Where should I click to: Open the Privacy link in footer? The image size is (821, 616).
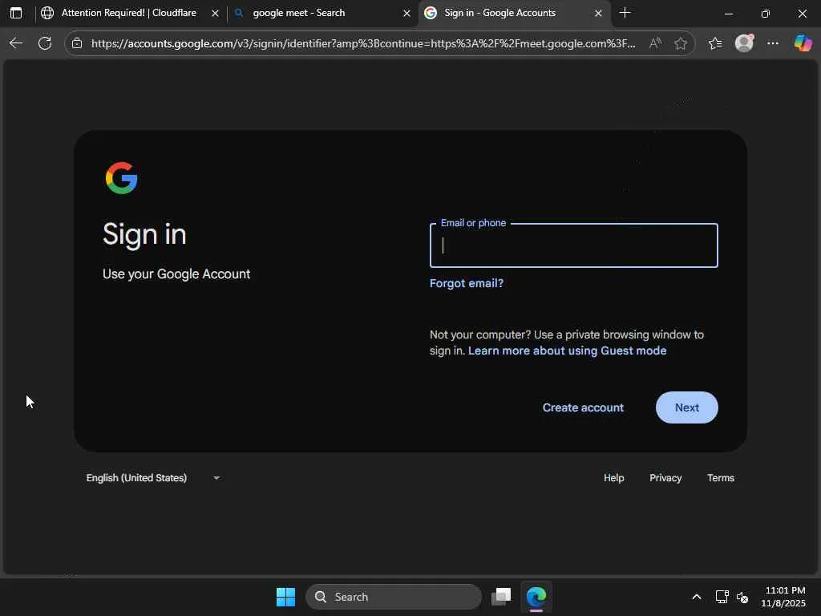(665, 478)
